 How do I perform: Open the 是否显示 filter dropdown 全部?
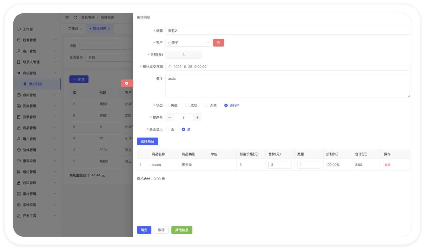coord(110,58)
